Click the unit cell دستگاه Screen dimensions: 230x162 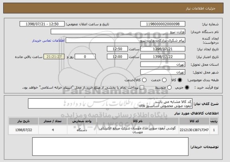pos(82,130)
